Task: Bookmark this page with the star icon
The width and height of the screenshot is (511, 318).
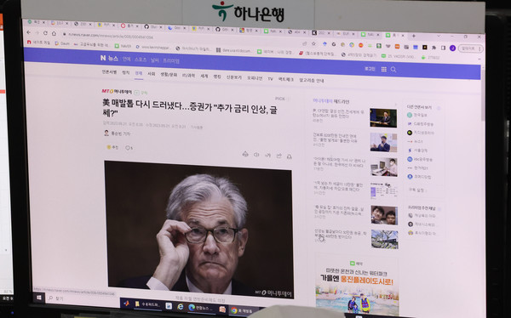Action: click(x=313, y=43)
